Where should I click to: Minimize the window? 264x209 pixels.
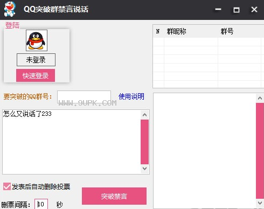click(x=218, y=9)
